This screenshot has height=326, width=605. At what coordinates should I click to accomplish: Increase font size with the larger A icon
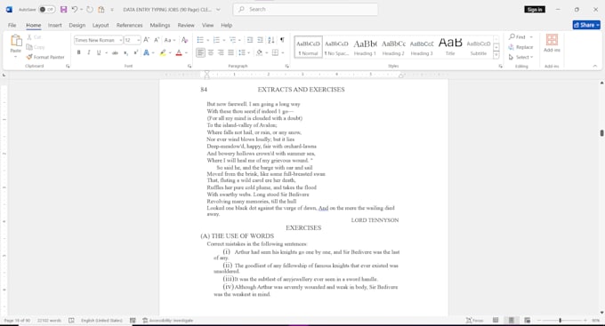point(146,40)
